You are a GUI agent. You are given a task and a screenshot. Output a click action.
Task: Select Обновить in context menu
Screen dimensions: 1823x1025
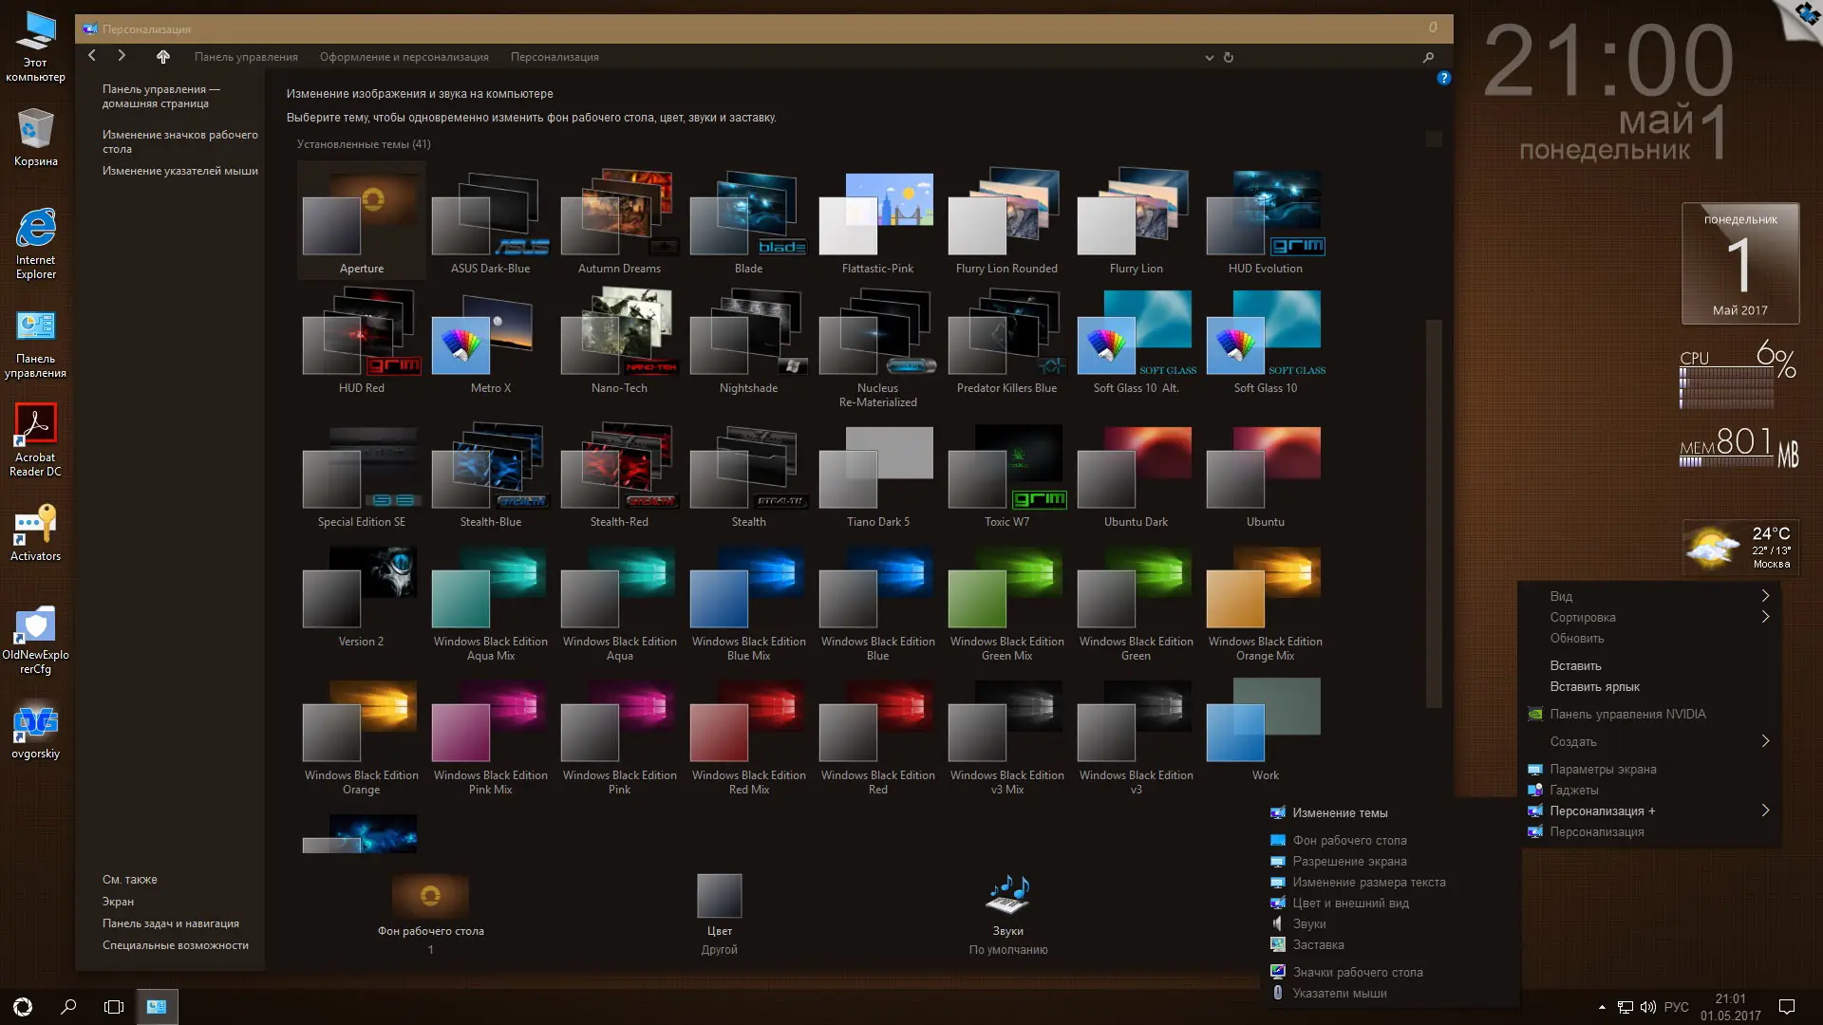1576,639
